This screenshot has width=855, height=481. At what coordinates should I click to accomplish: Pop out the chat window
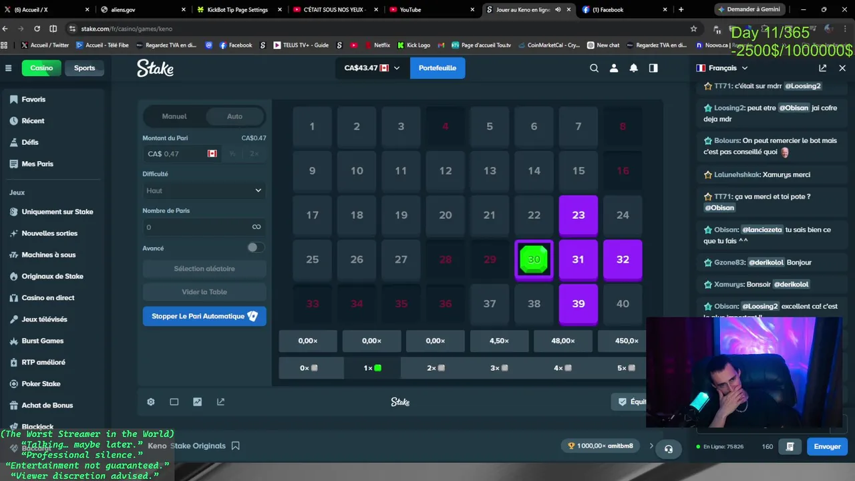822,68
